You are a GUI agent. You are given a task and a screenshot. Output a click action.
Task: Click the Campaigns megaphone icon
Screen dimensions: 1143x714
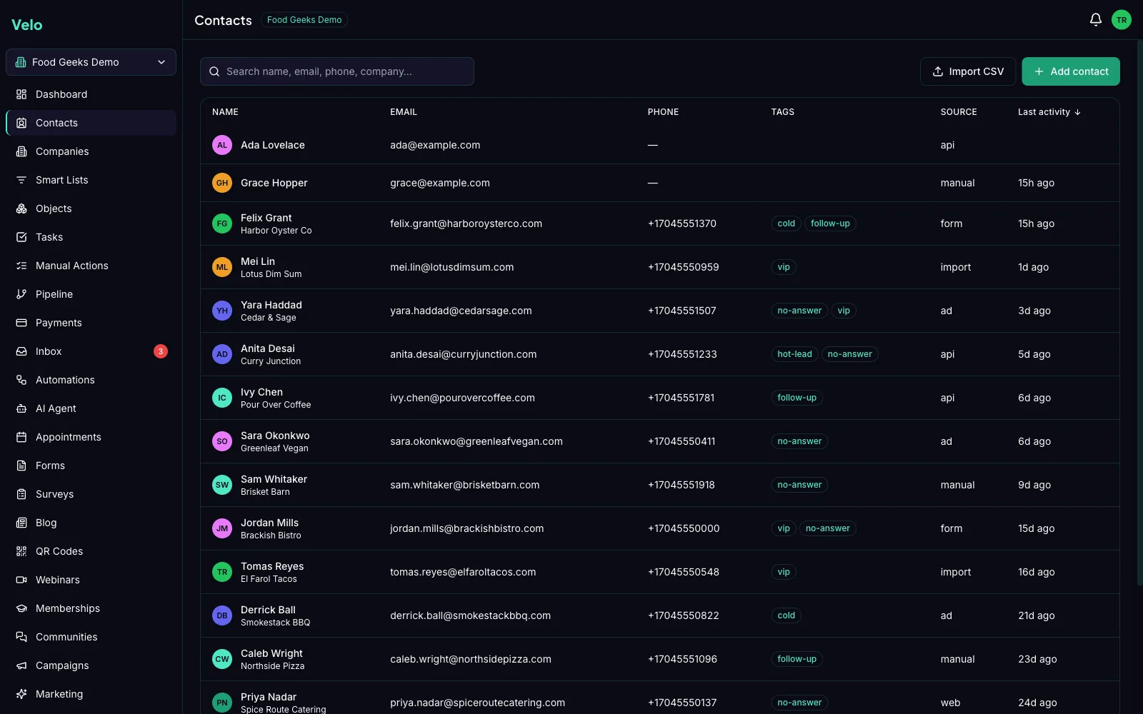(21, 665)
